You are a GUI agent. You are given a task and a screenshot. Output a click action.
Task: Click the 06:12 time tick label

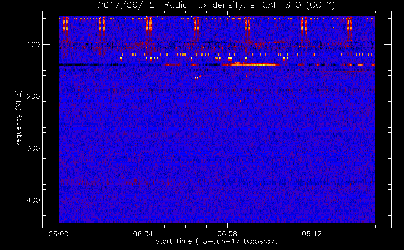click(x=312, y=234)
